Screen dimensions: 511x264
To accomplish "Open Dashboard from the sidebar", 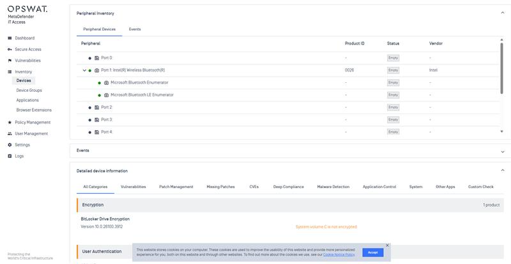I will (25, 38).
